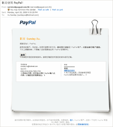The width and height of the screenshot is (113, 127).
Task: Mark the sender as safe
Action: pos(43,10)
